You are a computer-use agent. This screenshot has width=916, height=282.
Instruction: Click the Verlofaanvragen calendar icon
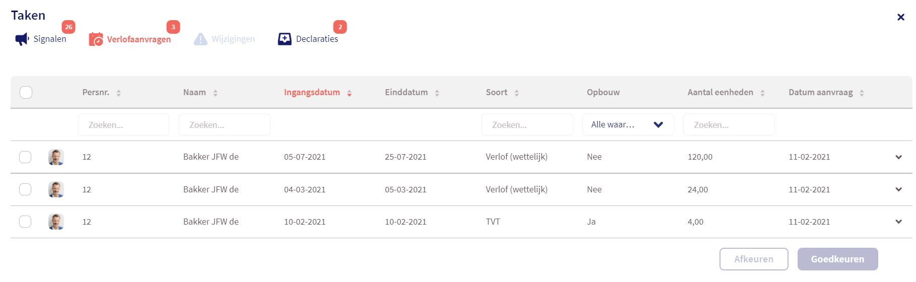coord(96,39)
